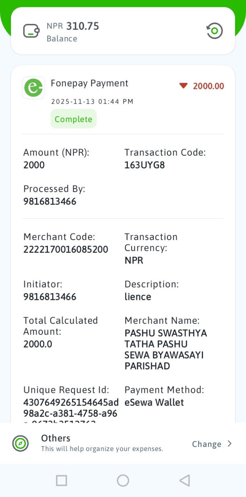Viewport: 246px width, 497px height.
Task: Tap the eSewa logo on the Fonepay Payment entry
Action: pyautogui.click(x=33, y=88)
